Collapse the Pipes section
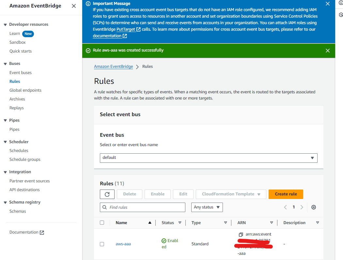 tap(5, 120)
